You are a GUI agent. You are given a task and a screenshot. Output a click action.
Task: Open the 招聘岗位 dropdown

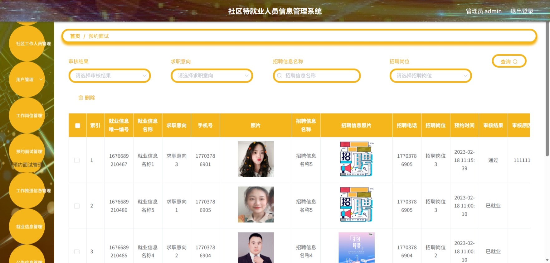431,76
